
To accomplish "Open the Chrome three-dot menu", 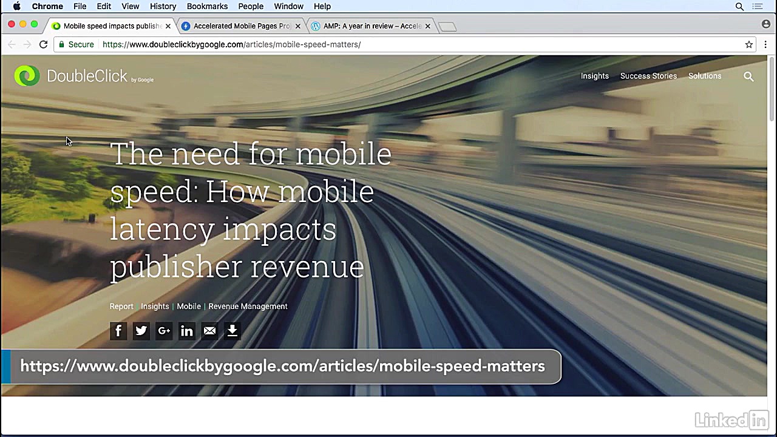I will click(765, 44).
